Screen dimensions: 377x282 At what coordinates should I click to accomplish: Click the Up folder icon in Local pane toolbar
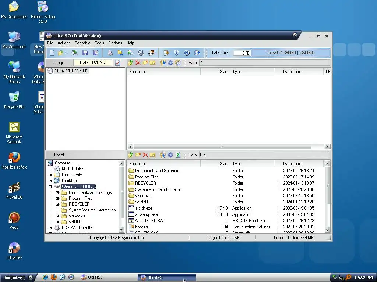(131, 155)
